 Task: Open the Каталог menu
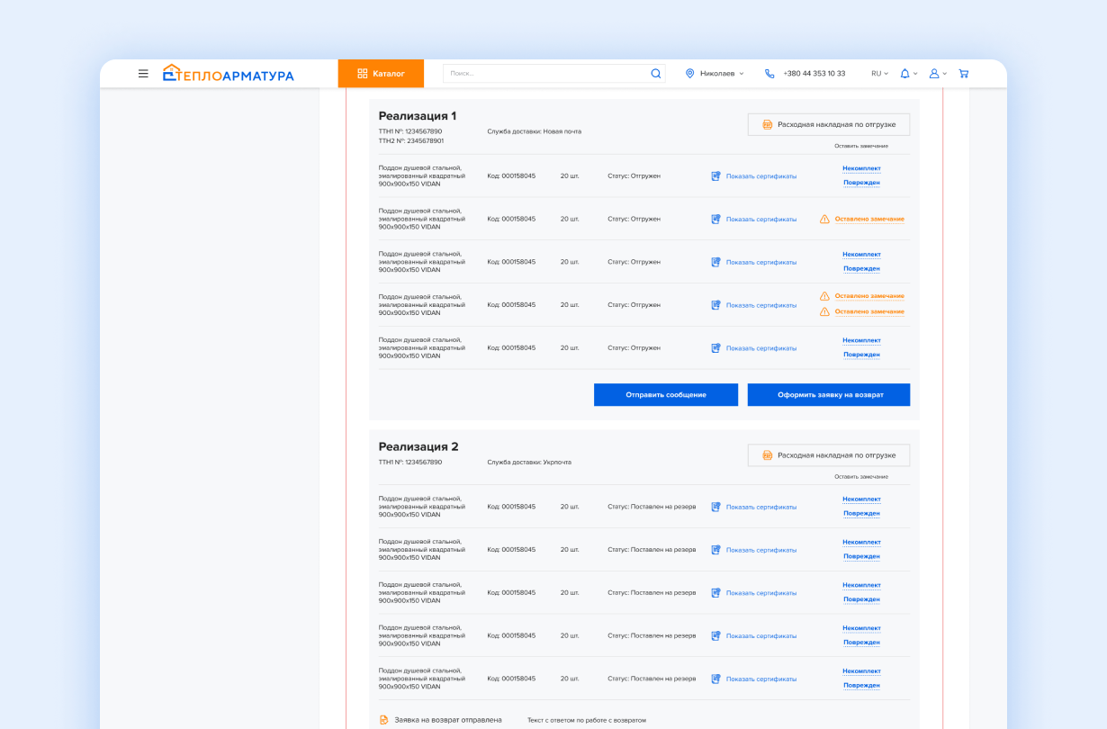click(x=381, y=74)
